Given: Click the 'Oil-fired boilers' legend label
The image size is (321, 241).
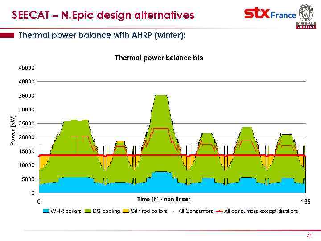Looking at the screenshot, I should 149,211.
